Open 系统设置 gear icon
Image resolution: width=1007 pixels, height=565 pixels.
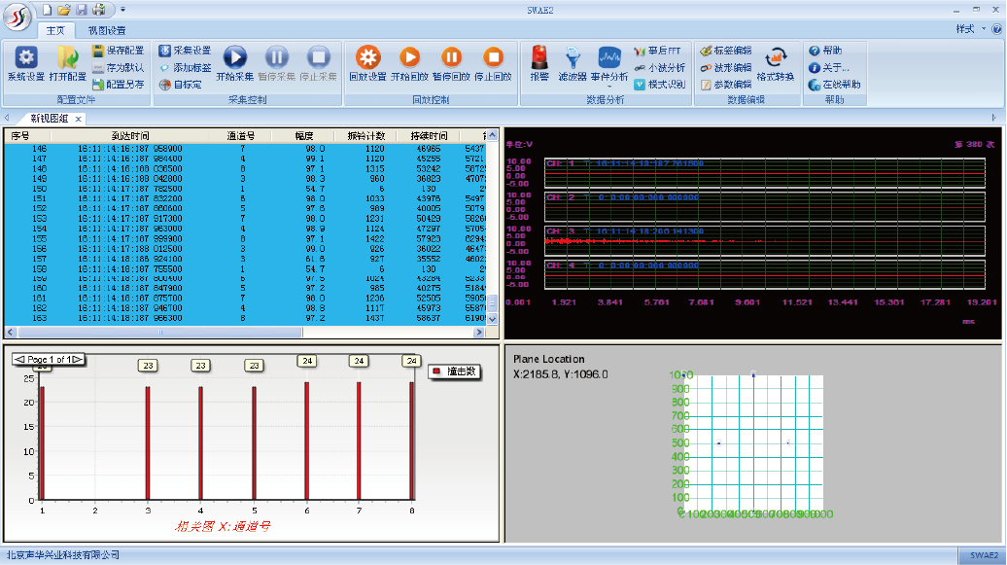(25, 57)
